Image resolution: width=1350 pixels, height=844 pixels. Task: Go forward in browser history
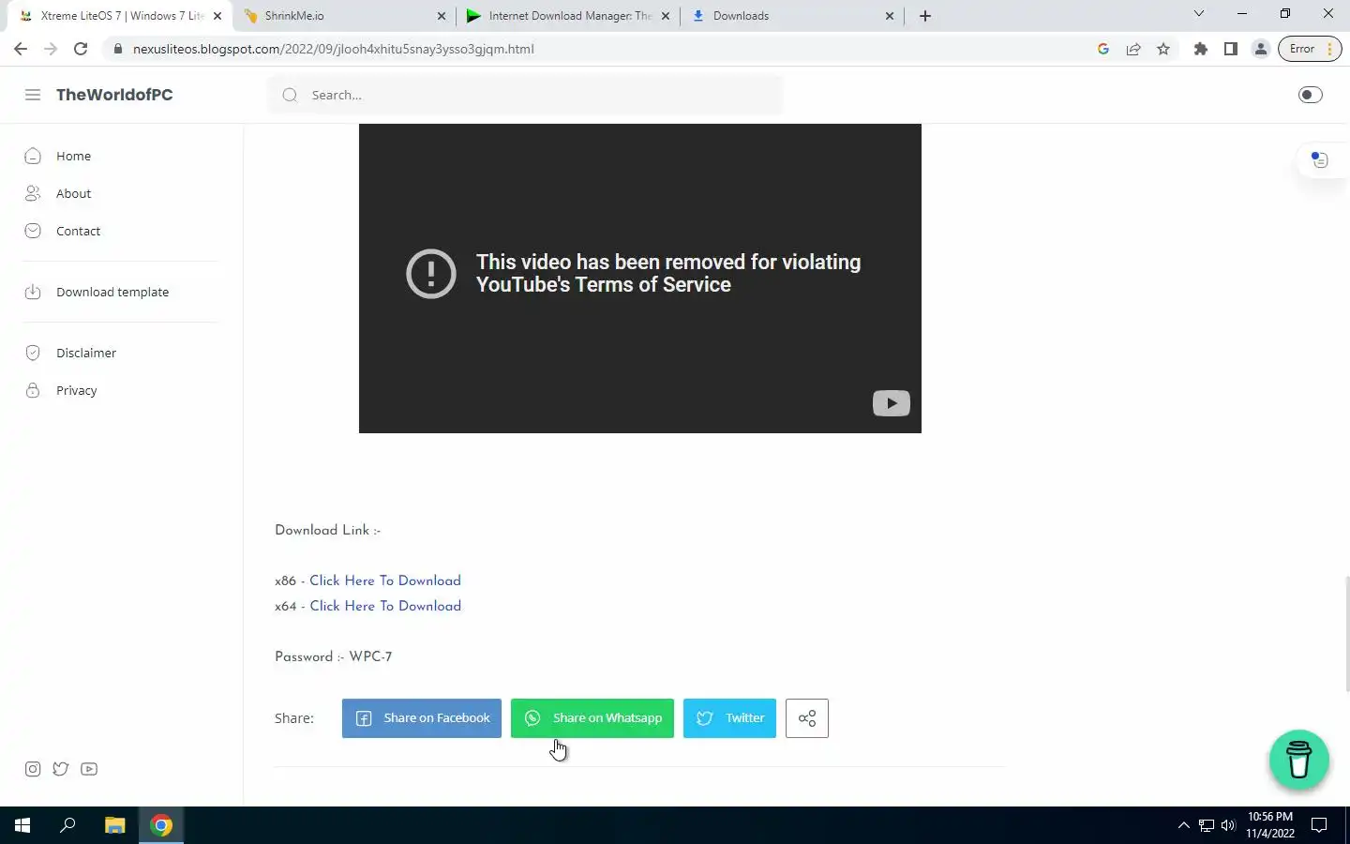click(51, 49)
